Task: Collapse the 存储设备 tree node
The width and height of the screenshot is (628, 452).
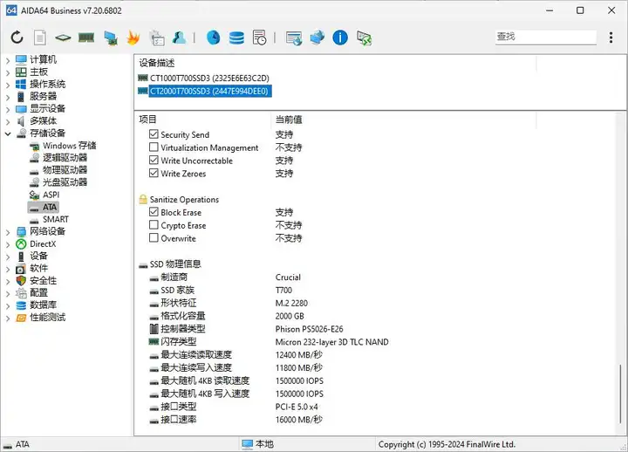Action: [8, 134]
